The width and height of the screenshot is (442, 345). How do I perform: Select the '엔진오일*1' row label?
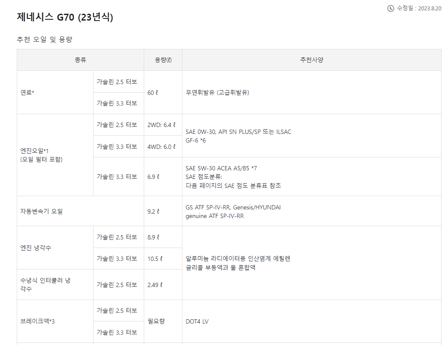pyautogui.click(x=34, y=151)
